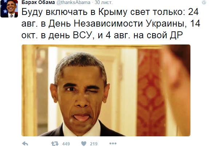Open the profile avatar with the flag background
Screen dimensions: 209x148
point(9,9)
